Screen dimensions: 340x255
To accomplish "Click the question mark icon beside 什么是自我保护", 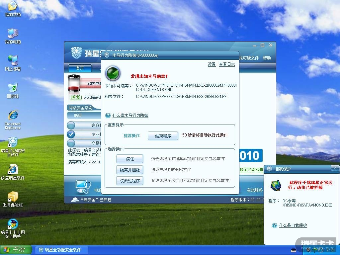I will [x=274, y=225].
